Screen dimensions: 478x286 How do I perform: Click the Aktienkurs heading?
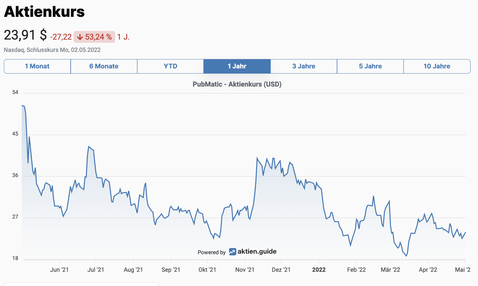pyautogui.click(x=44, y=12)
